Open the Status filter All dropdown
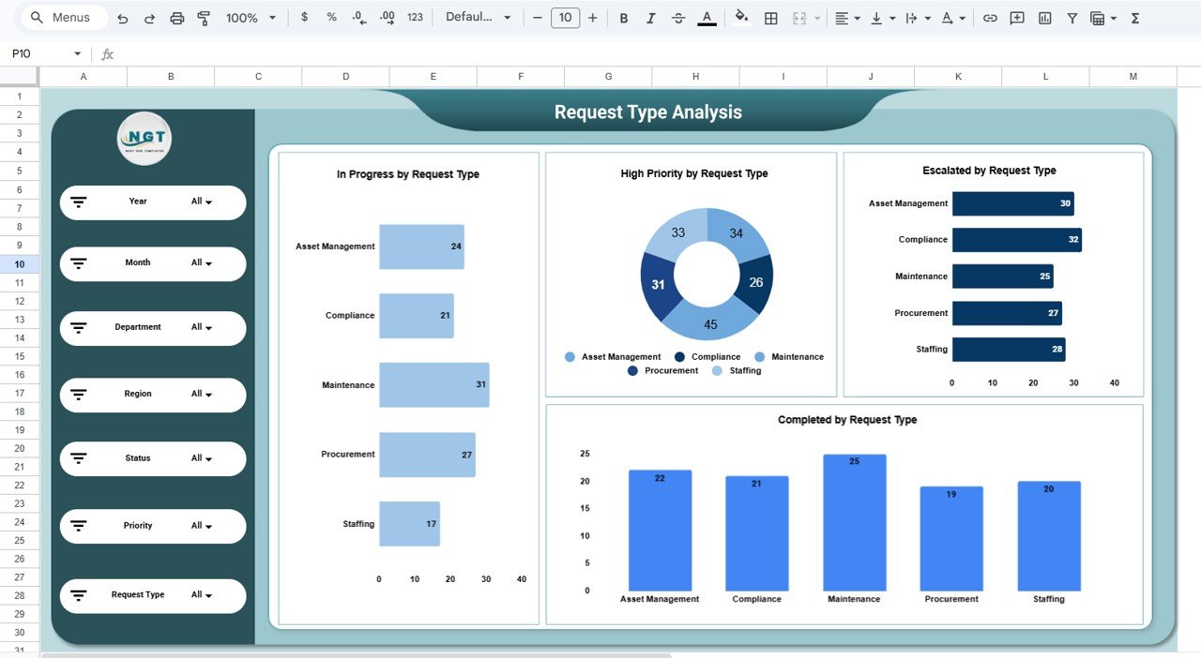The image size is (1201, 658). pyautogui.click(x=201, y=458)
